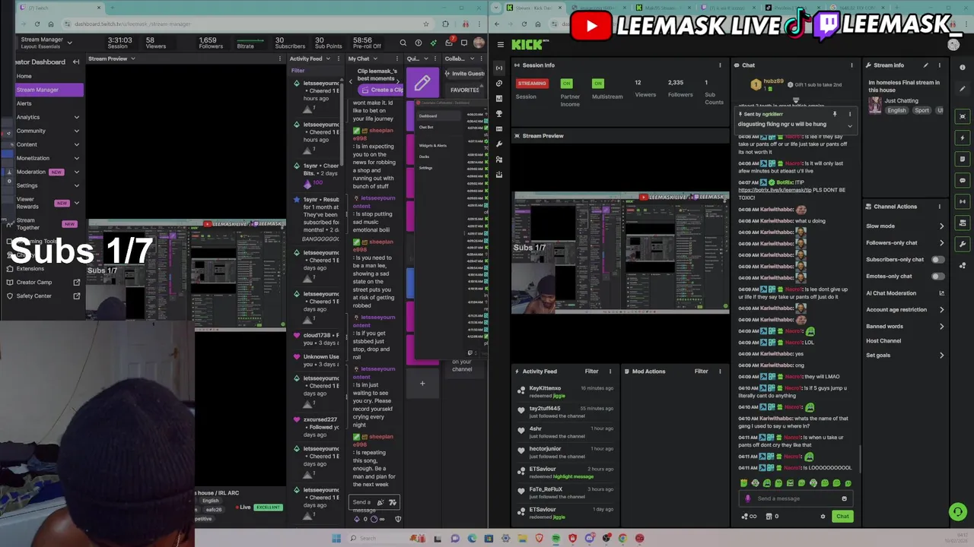Open Kick Stream info panel options menu
The image size is (974, 547).
point(939,65)
